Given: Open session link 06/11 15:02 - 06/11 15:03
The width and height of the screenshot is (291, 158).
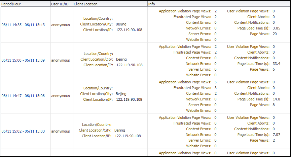Looking at the screenshot, I should pyautogui.click(x=23, y=131).
